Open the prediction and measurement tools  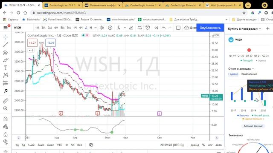(x=6, y=83)
